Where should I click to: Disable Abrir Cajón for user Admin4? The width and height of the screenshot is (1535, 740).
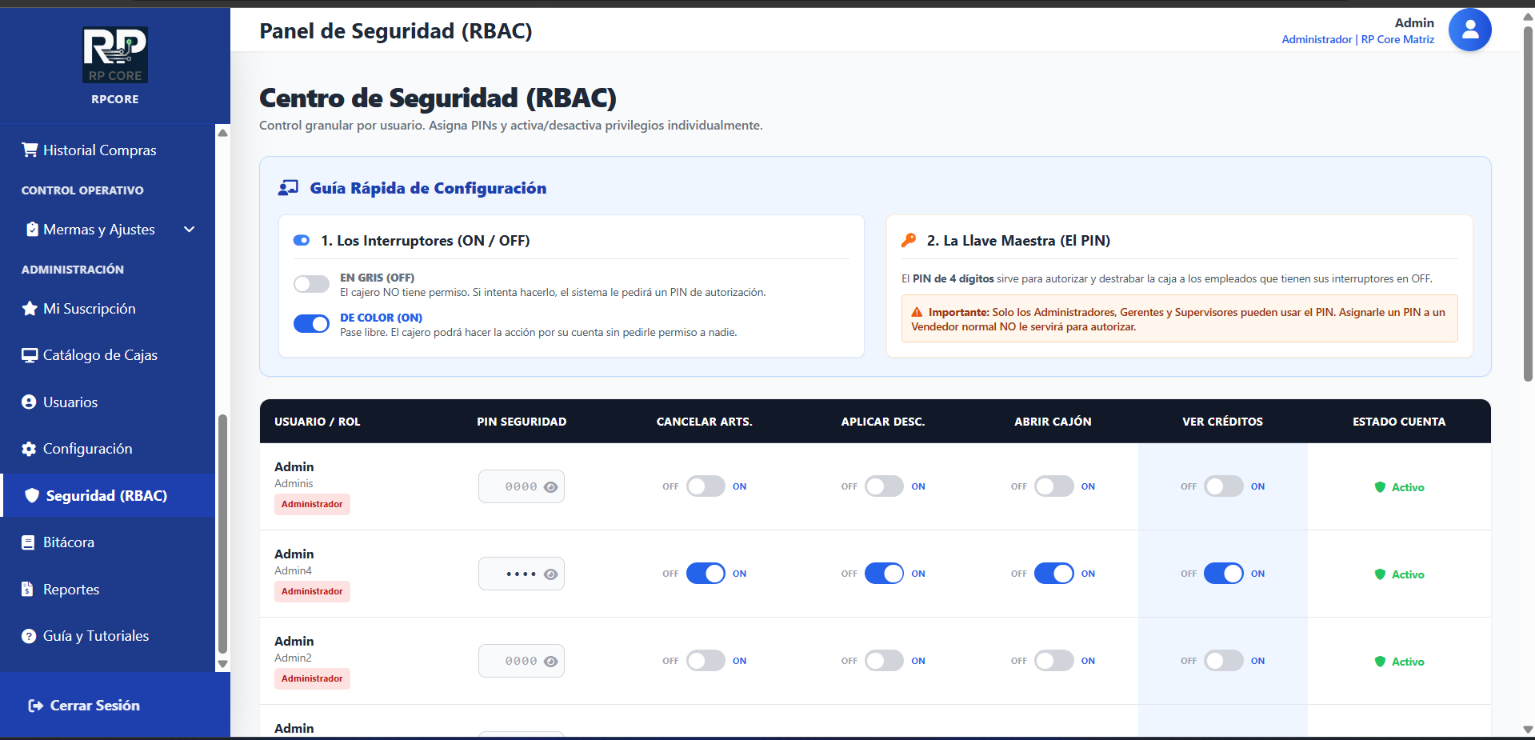point(1054,574)
